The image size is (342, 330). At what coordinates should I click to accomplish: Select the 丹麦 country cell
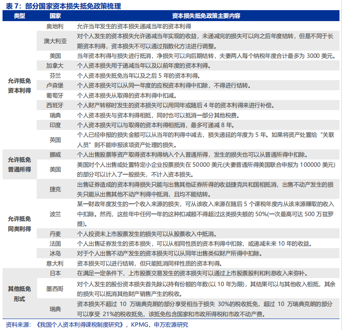tap(55, 234)
